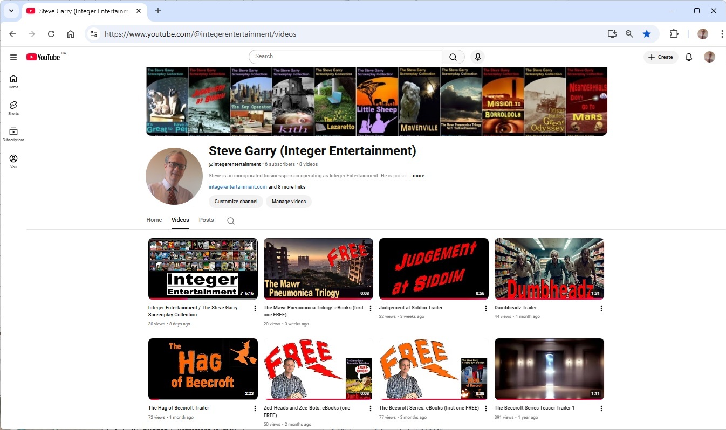Viewport: 726px width, 430px height.
Task: Expand channel description with ...more
Action: pyautogui.click(x=416, y=176)
